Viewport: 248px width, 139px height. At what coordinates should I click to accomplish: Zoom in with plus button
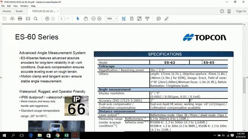(x=99, y=19)
